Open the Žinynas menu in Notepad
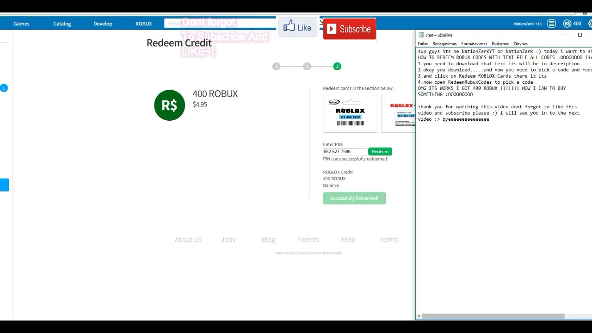 click(x=520, y=44)
